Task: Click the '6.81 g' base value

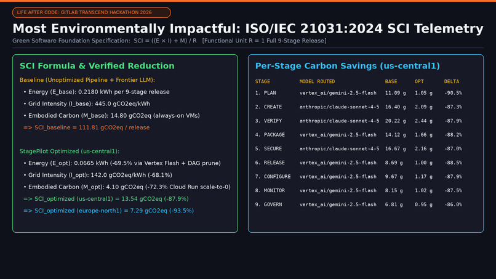Action: coord(394,204)
